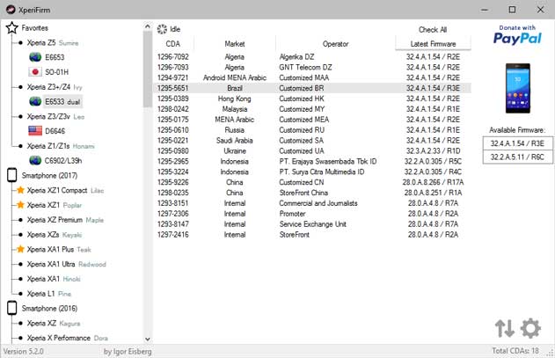555x358 pixels.
Task: Select Xperia XZ Kagura
Action: pyautogui.click(x=54, y=323)
